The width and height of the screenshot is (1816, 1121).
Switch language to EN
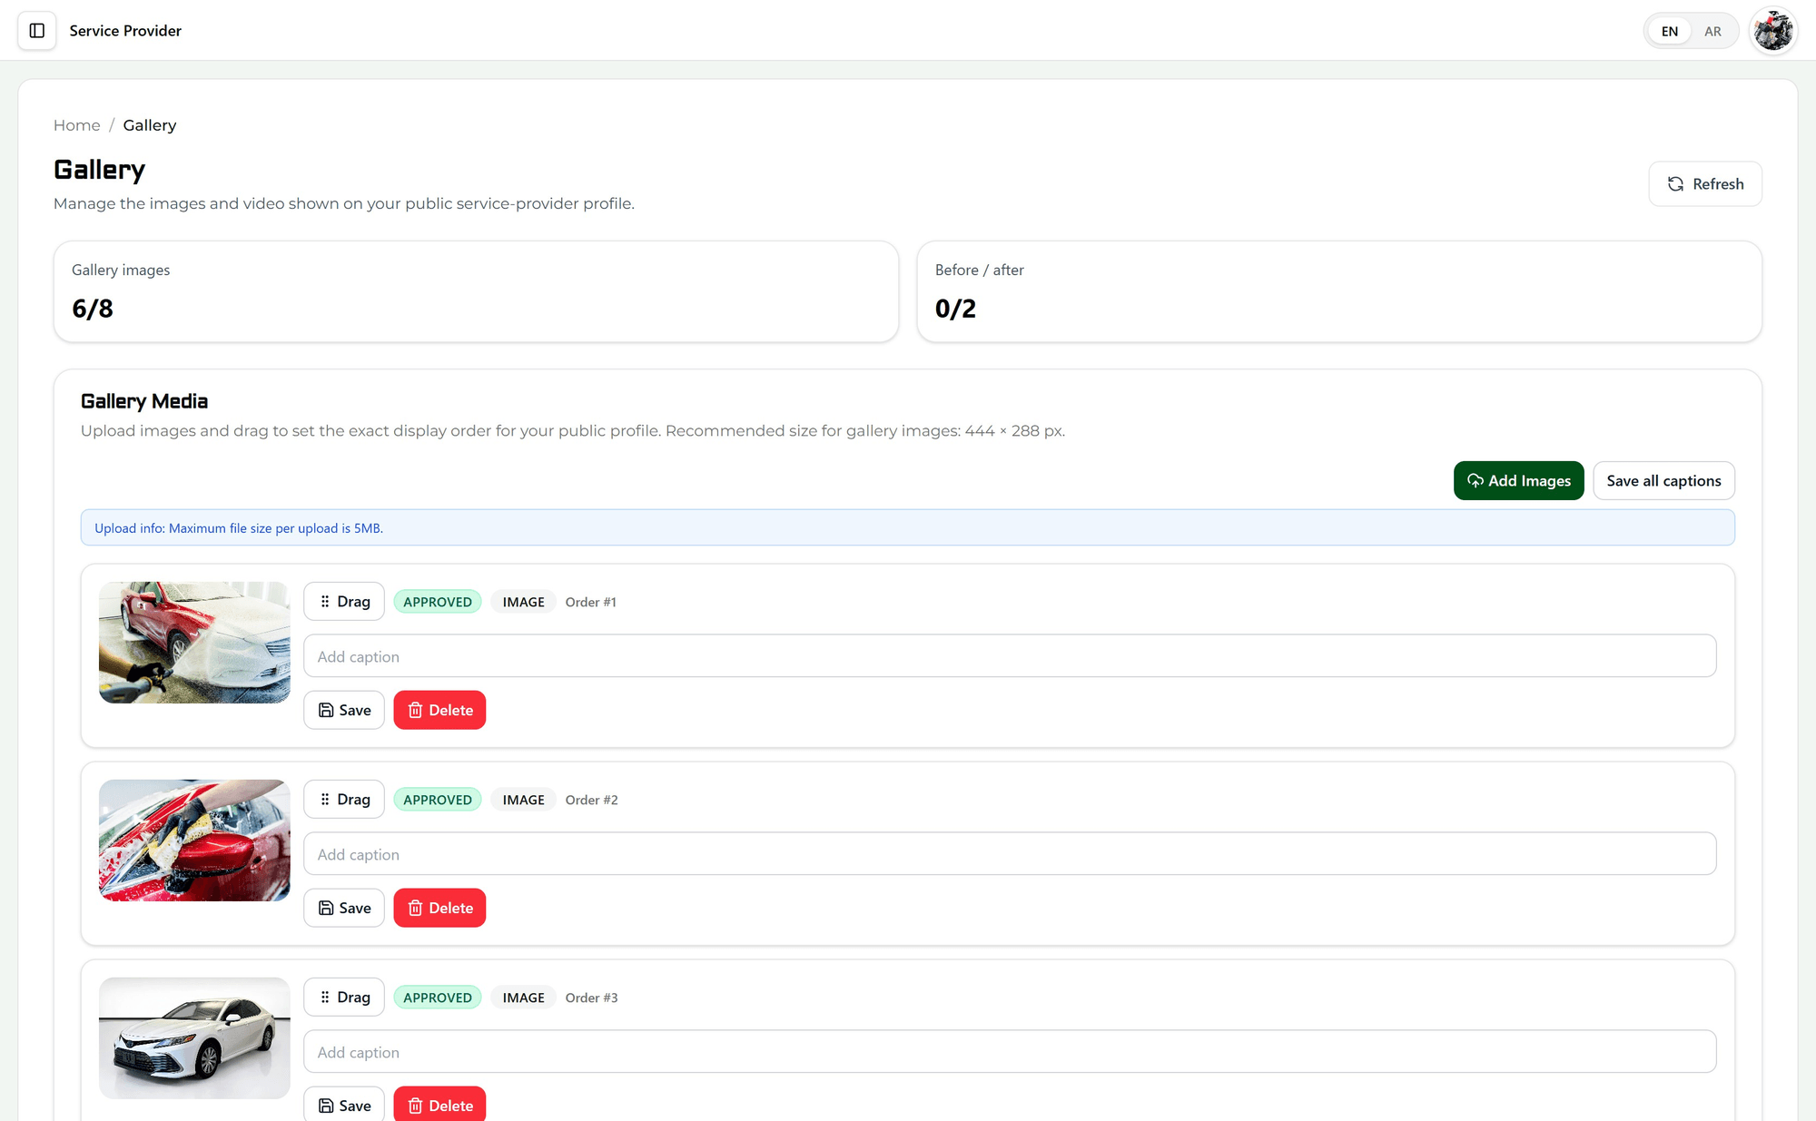tap(1670, 31)
